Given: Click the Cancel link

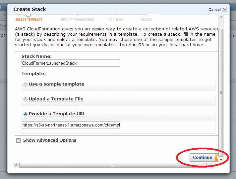Looking at the screenshot, I should pyautogui.click(x=214, y=10).
